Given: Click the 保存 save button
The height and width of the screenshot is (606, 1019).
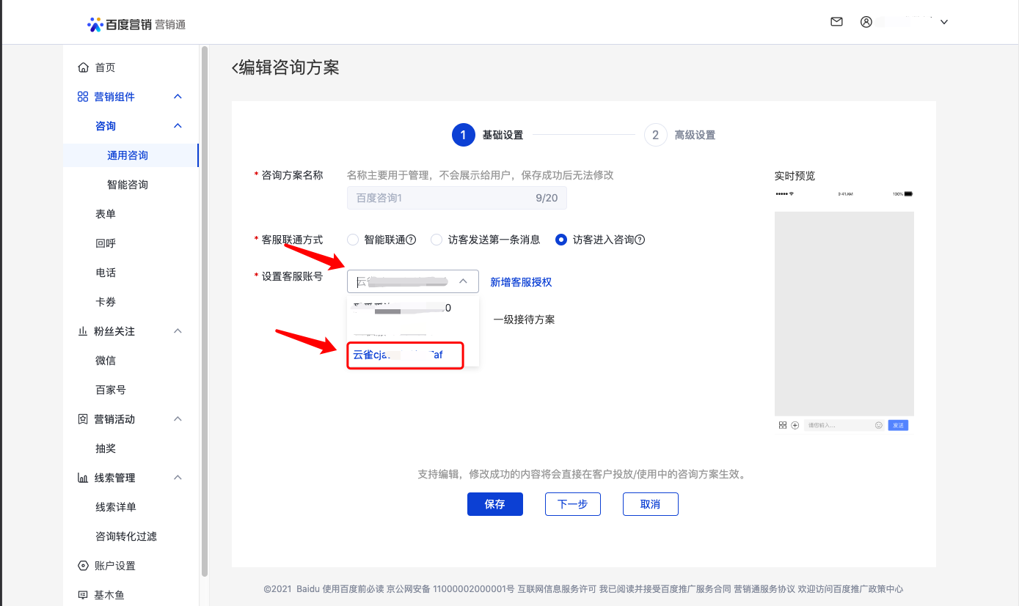Looking at the screenshot, I should tap(494, 503).
